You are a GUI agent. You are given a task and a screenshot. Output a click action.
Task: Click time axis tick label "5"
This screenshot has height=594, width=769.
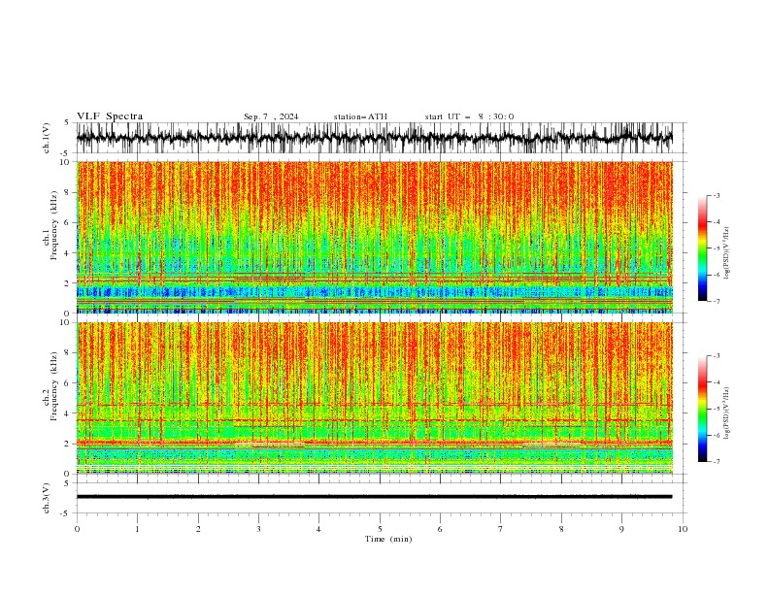(x=380, y=529)
